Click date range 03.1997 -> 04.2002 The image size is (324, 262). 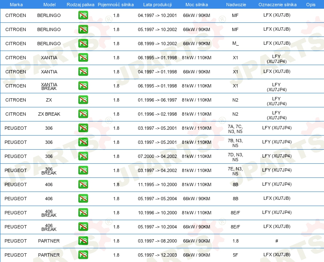157,170
